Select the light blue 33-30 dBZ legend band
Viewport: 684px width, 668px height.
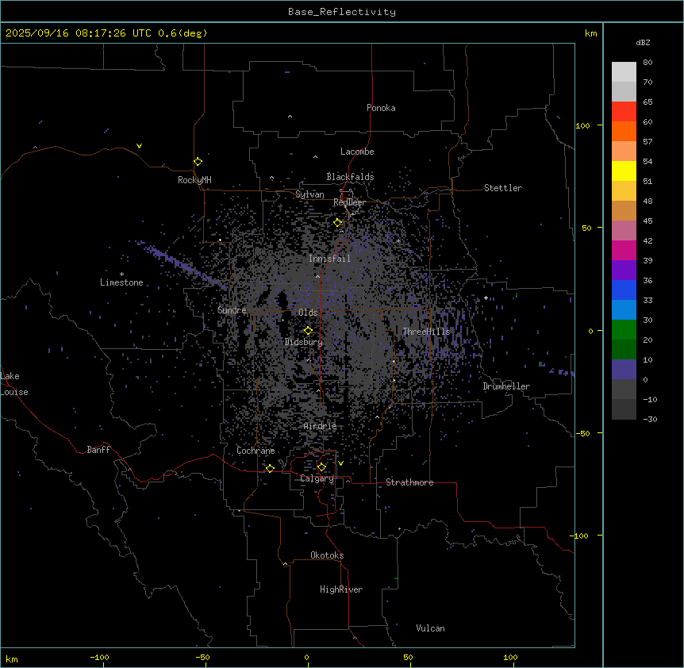click(x=624, y=310)
